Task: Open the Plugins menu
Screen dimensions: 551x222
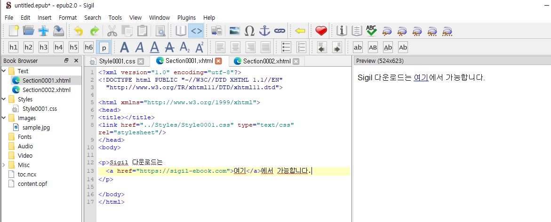Action: coord(187,17)
